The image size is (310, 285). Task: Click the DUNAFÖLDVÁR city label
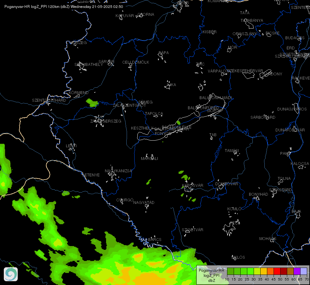pos(290,130)
